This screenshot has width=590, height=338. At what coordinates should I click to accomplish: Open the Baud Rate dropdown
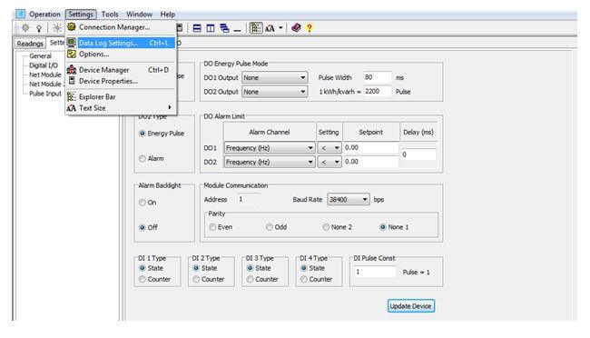tap(349, 199)
